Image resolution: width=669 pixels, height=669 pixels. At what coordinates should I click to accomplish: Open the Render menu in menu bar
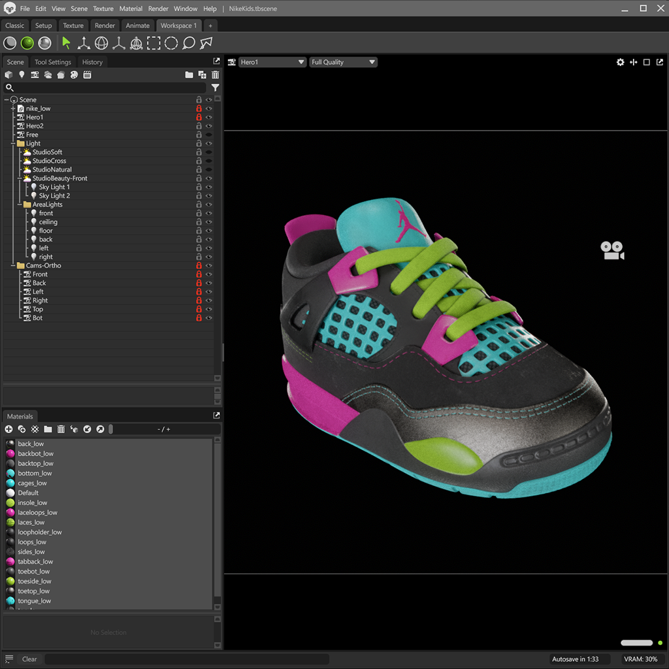click(x=158, y=8)
